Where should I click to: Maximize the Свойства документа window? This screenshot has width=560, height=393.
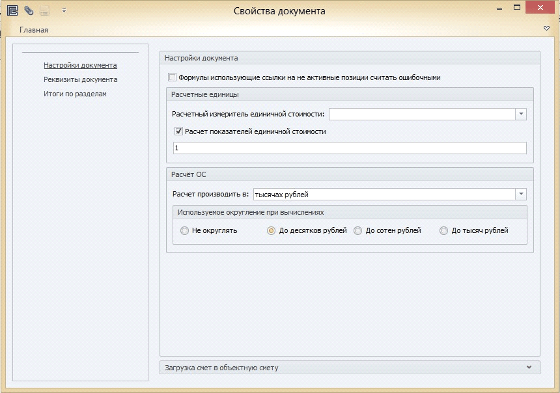pyautogui.click(x=516, y=8)
